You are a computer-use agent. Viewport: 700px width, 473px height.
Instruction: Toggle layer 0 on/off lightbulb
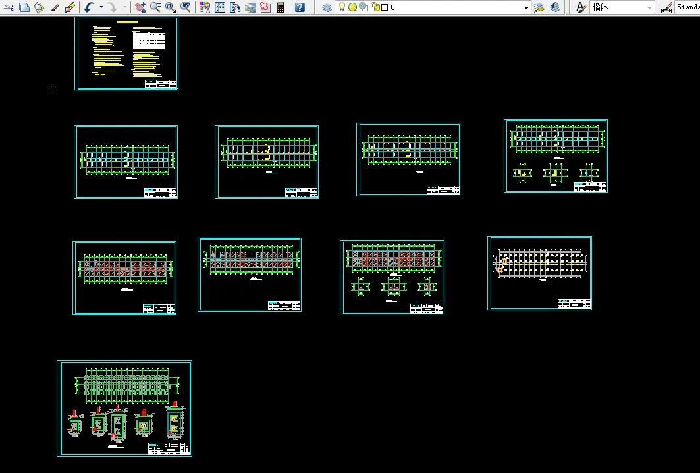342,7
